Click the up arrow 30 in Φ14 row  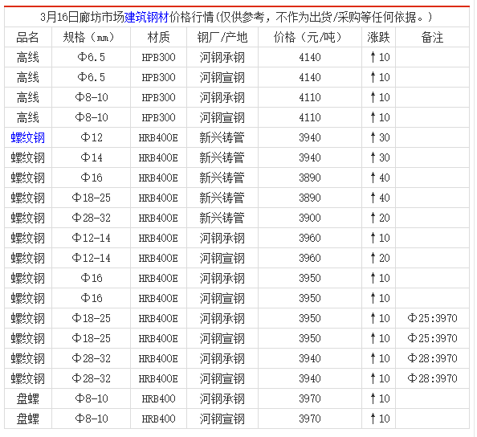[380, 157]
